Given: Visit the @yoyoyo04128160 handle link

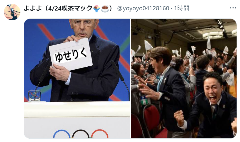Looking at the screenshot, I should [x=143, y=8].
